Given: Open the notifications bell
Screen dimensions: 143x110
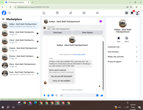Looking at the screenshot, I should click(132, 13).
